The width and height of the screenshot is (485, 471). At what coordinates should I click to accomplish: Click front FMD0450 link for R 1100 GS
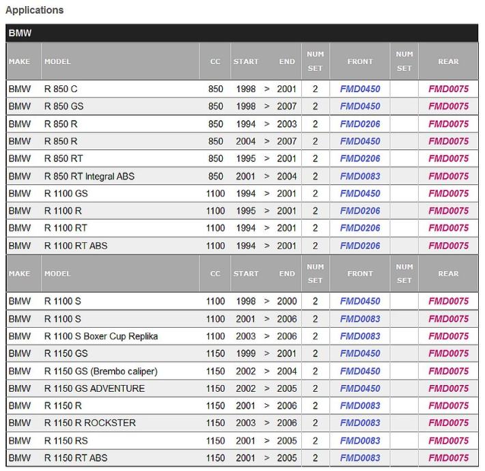[x=360, y=193]
